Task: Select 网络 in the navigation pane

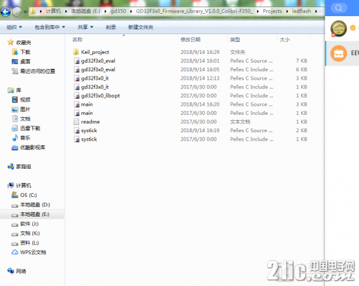Action: [21, 272]
